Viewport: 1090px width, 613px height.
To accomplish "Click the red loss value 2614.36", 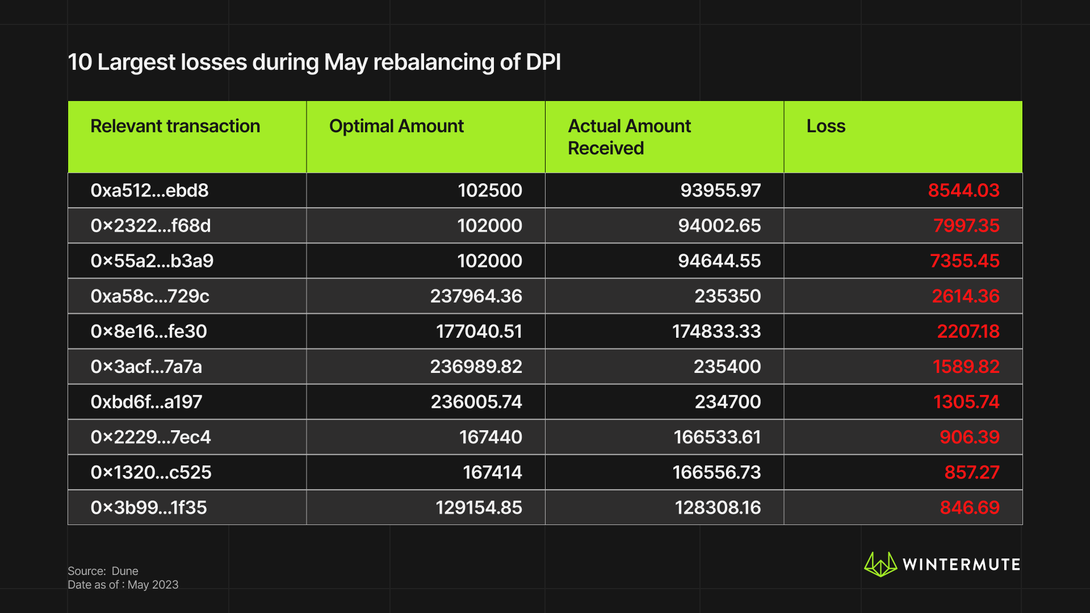I will click(966, 296).
